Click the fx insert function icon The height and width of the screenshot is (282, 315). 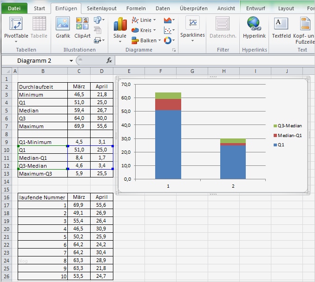(109, 60)
